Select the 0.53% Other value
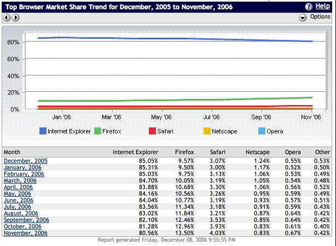The image size is (336, 246). point(322,161)
